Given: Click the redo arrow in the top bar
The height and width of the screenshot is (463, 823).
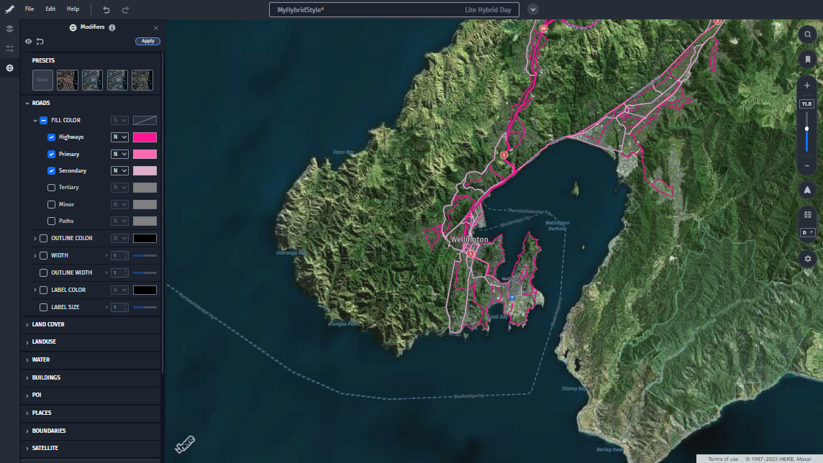Looking at the screenshot, I should [x=125, y=9].
